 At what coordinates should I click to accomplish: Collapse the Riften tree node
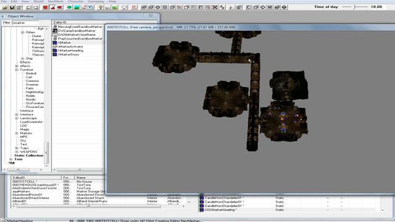22,33
